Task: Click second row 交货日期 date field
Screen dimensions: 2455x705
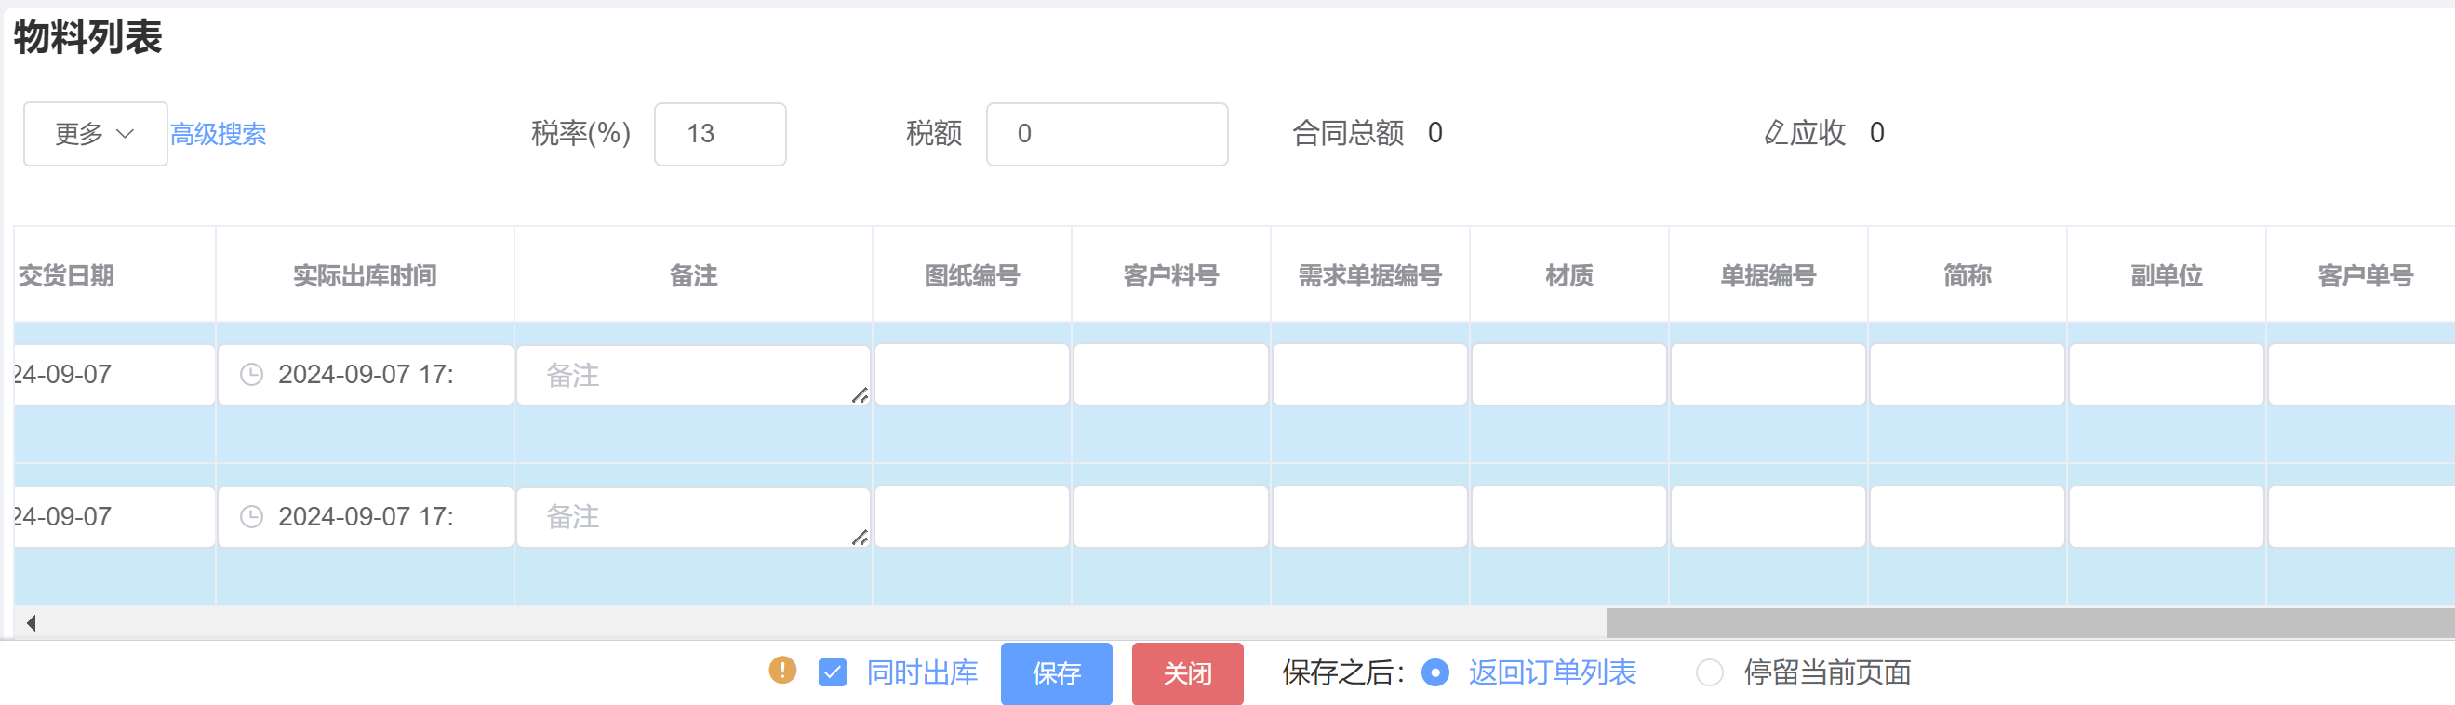Action: tap(113, 516)
